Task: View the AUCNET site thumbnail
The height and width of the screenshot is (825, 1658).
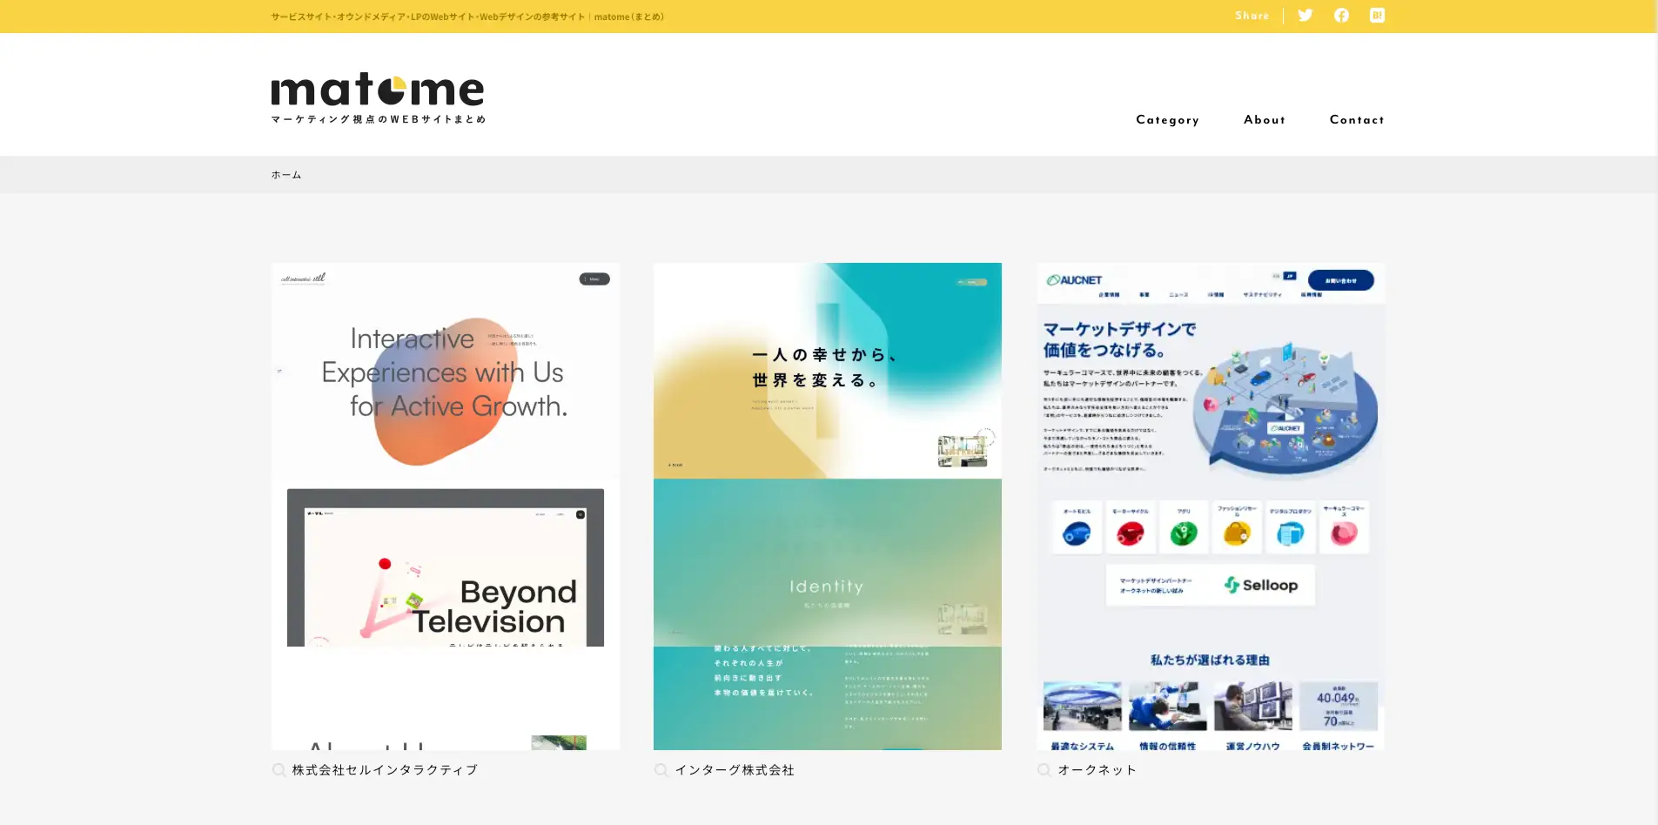Action: tap(1211, 506)
